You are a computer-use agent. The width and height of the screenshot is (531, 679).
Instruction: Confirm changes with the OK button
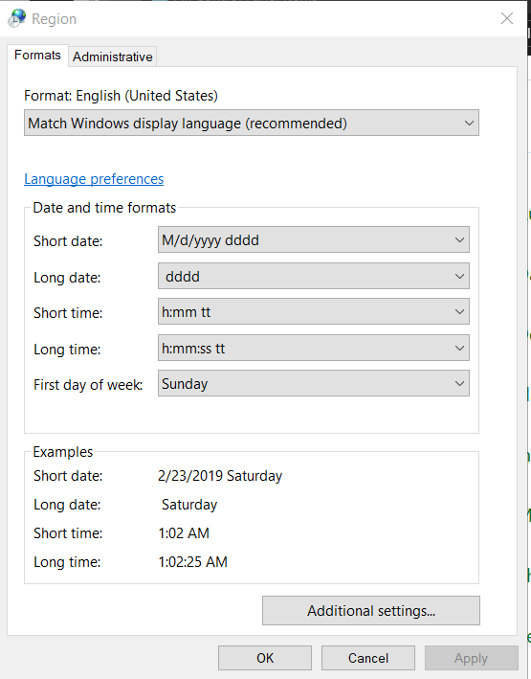click(265, 658)
